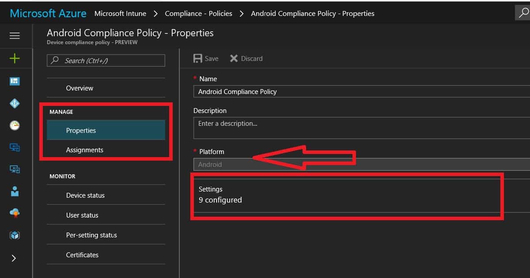
Task: Click the MONITOR section heading
Action: click(x=62, y=176)
